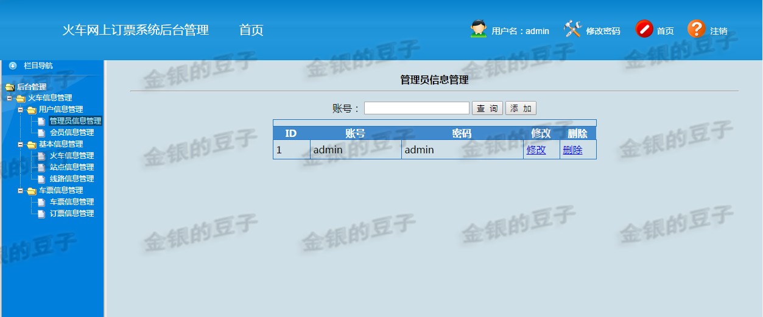
Task: Open 订票信息管理 in the tree
Action: 72,214
